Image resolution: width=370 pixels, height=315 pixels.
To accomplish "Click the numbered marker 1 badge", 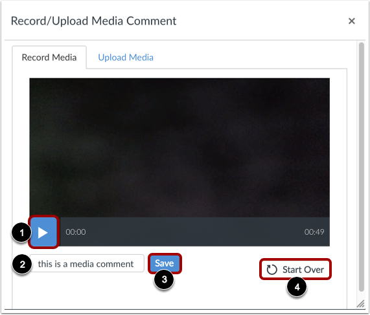I will point(21,233).
